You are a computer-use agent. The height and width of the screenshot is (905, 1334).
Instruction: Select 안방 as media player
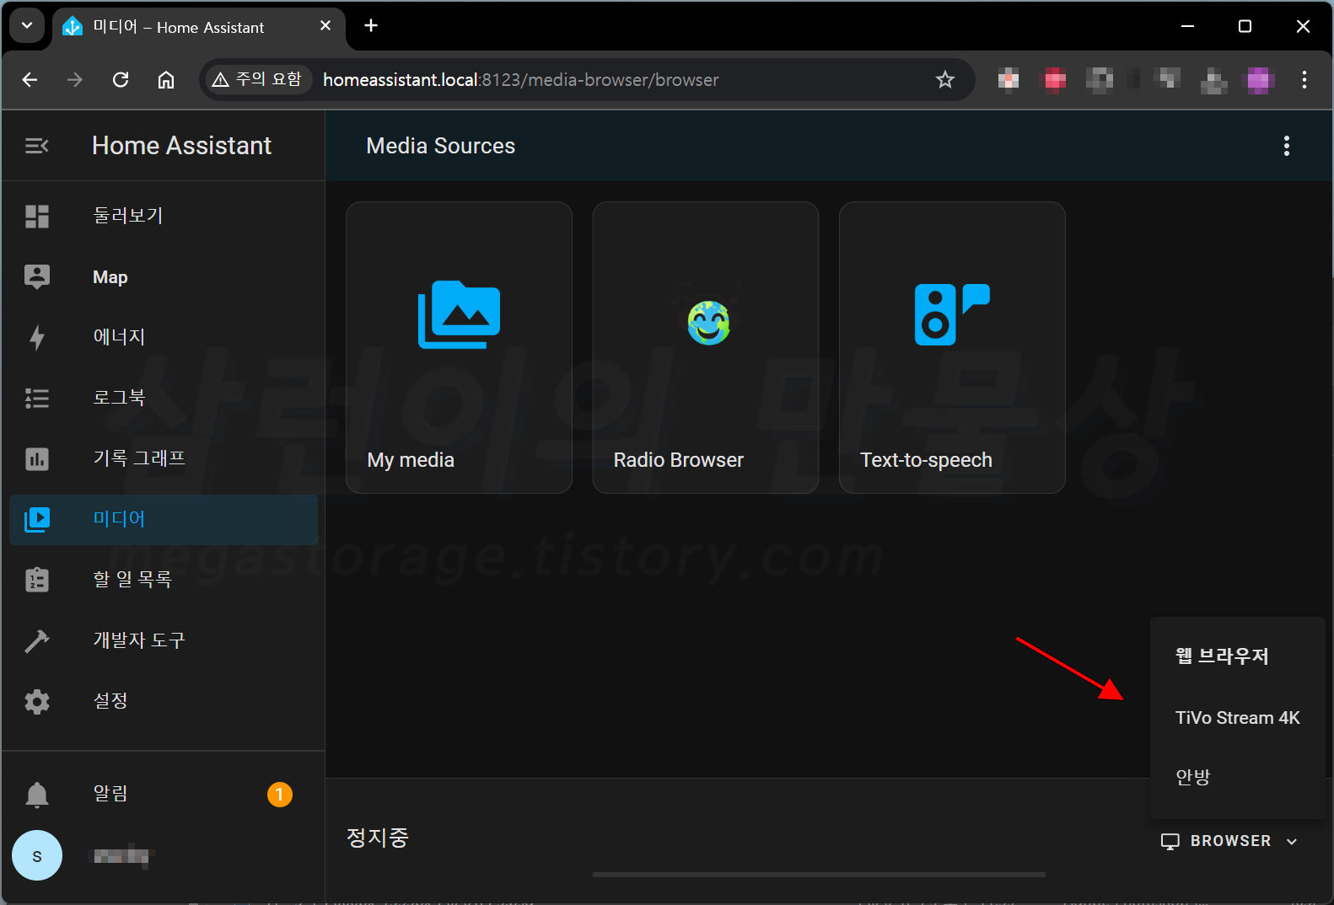(x=1238, y=778)
